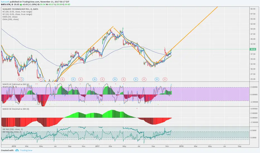Image resolution: width=260 pixels, height=153 pixels.
Task: Open the katscott author profile link
Action: tap(5, 2)
